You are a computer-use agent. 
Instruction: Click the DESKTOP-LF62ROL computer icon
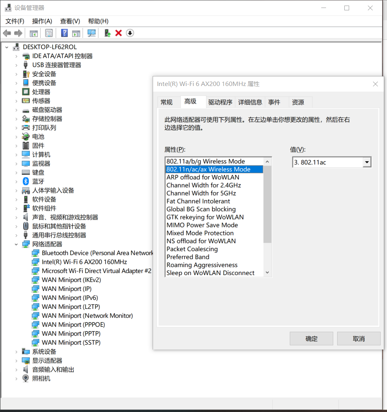[16, 47]
